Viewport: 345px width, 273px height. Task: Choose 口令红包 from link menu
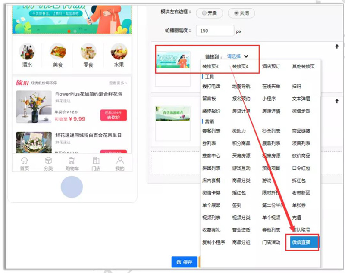coord(301,168)
